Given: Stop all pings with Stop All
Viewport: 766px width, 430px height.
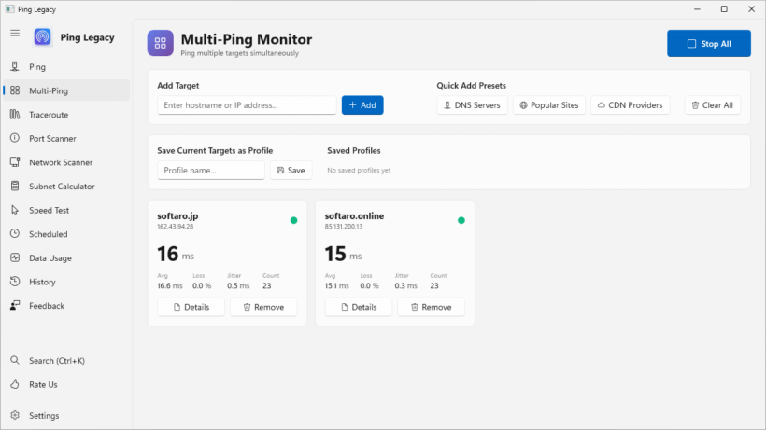Looking at the screenshot, I should coord(708,44).
